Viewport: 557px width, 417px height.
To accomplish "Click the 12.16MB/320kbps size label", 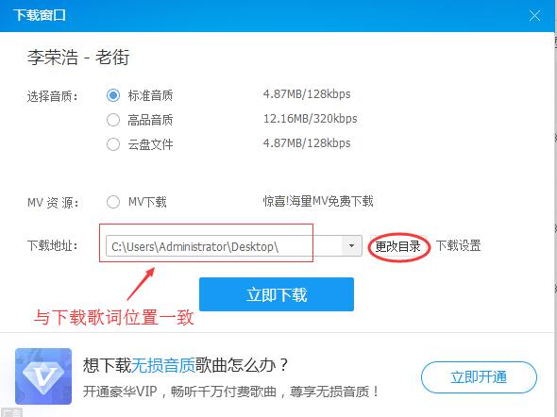I will click(x=310, y=119).
